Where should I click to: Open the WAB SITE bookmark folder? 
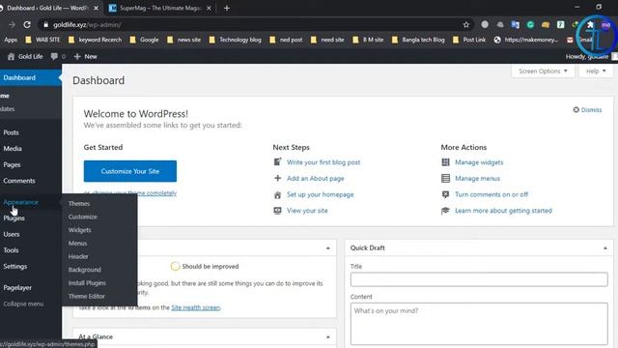pos(42,40)
